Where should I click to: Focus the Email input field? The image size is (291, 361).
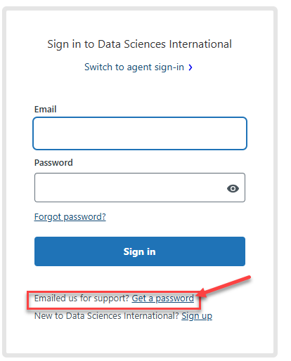tap(140, 133)
